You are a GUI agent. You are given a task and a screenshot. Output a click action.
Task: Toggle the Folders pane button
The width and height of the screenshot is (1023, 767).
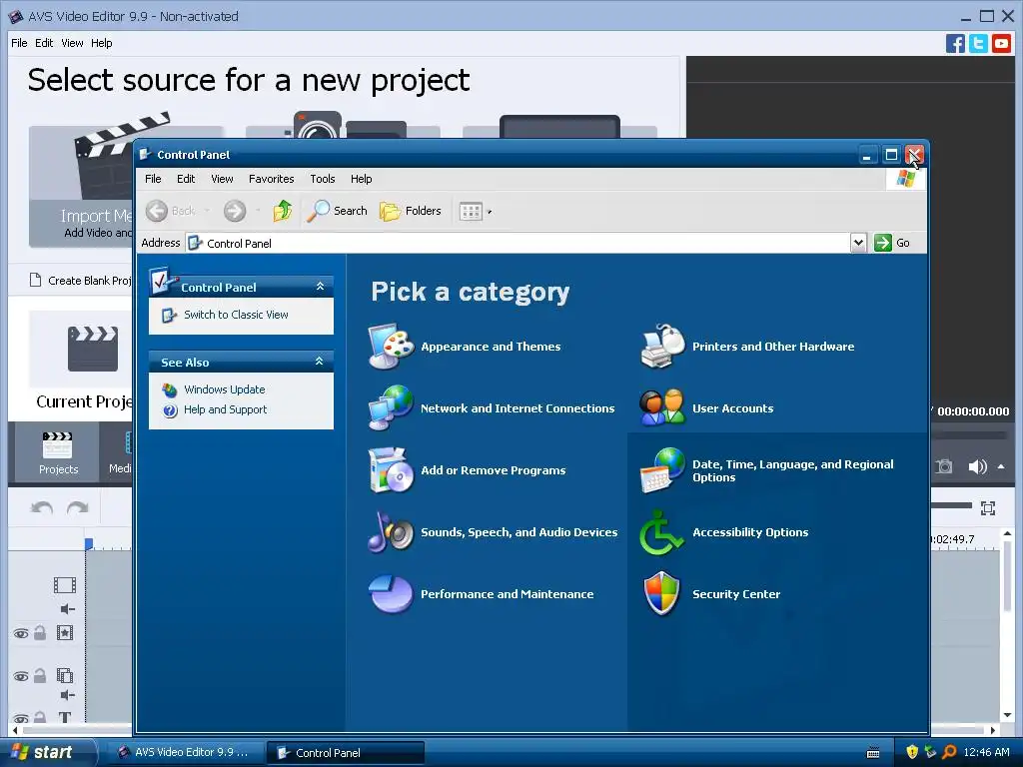tap(411, 211)
